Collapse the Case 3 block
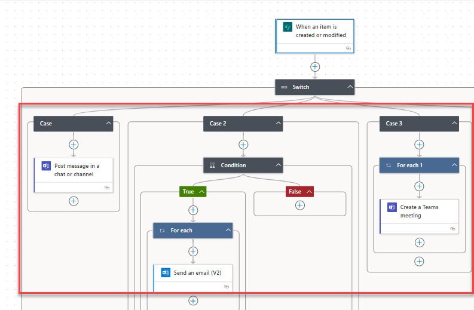The image size is (474, 310). (454, 123)
